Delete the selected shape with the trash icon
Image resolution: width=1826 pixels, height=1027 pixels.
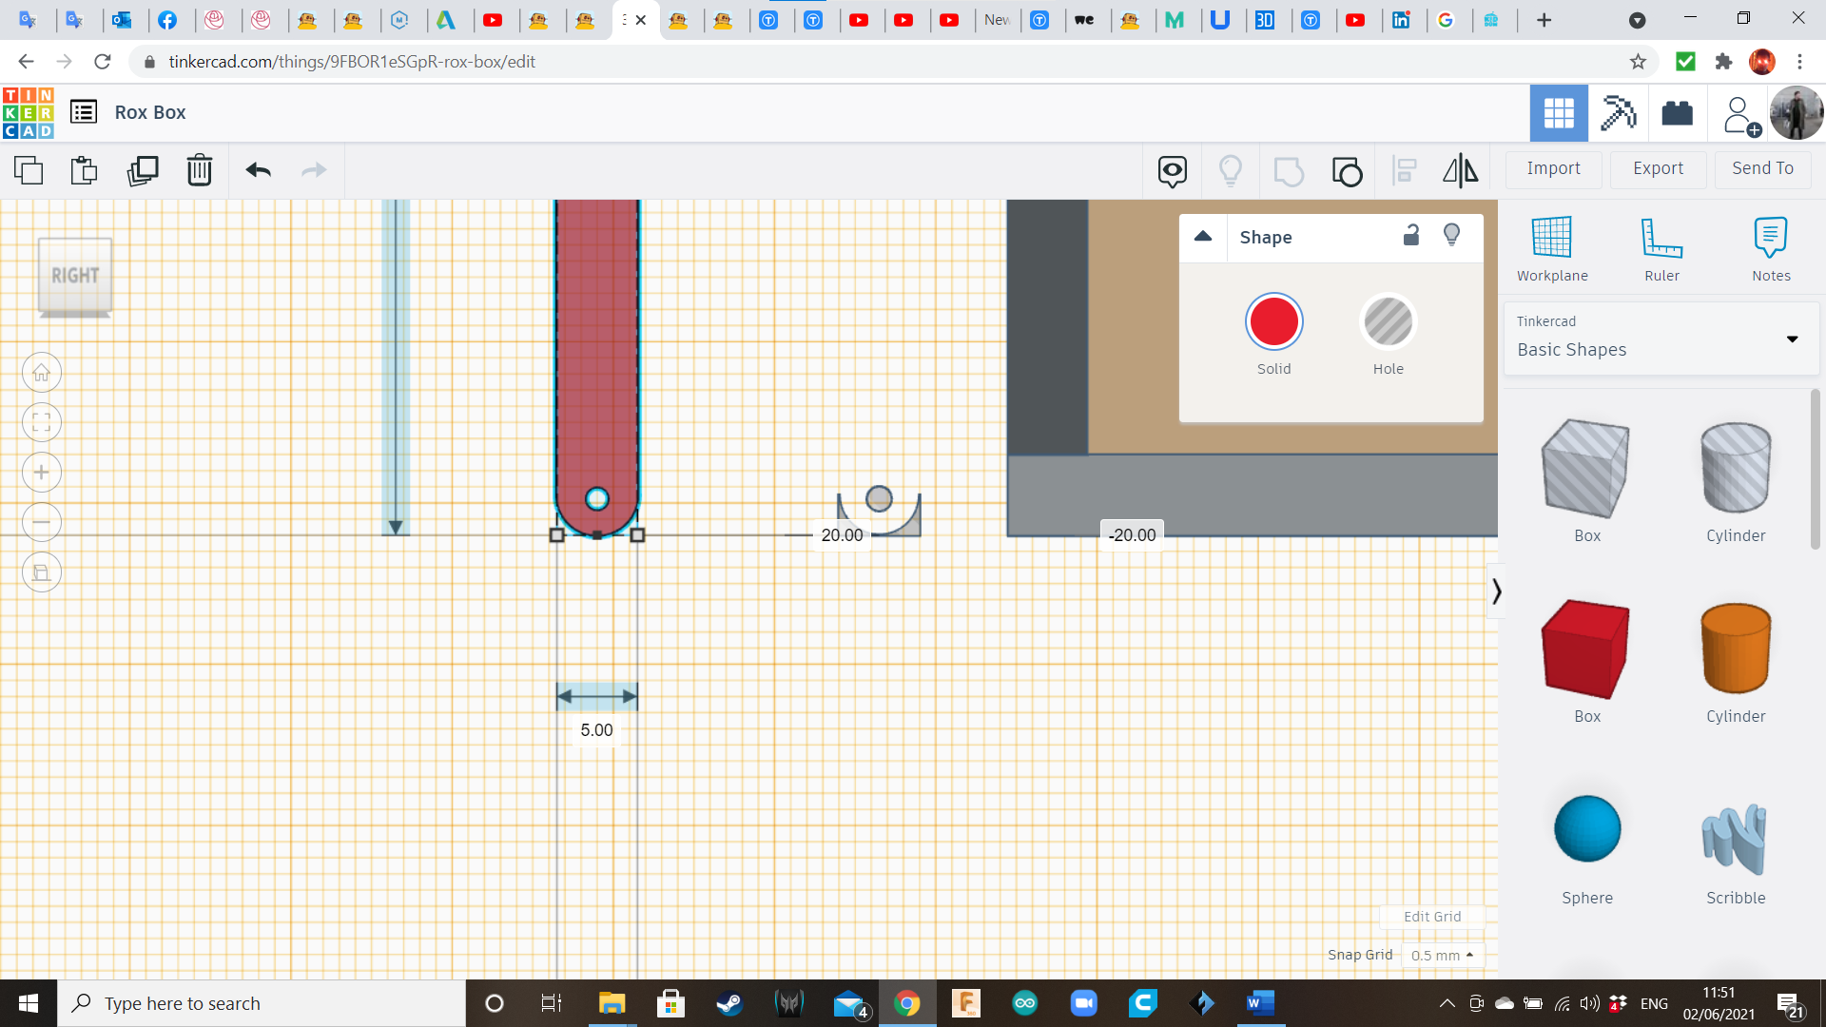tap(199, 170)
